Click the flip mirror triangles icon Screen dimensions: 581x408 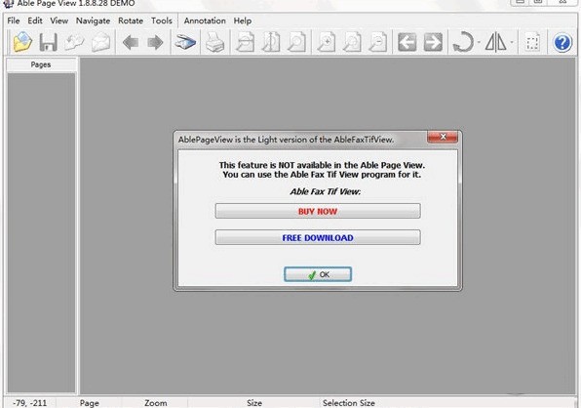[496, 42]
